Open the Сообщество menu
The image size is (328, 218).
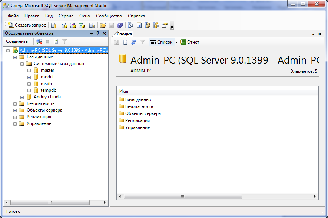click(x=109, y=16)
